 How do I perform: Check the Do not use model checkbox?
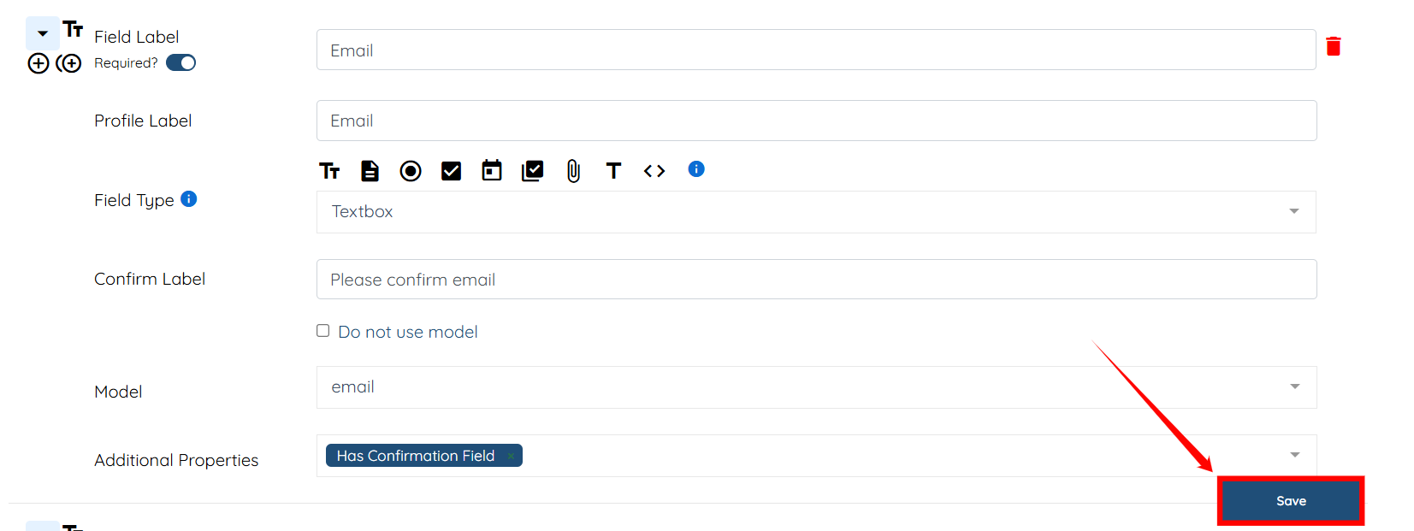(x=323, y=331)
